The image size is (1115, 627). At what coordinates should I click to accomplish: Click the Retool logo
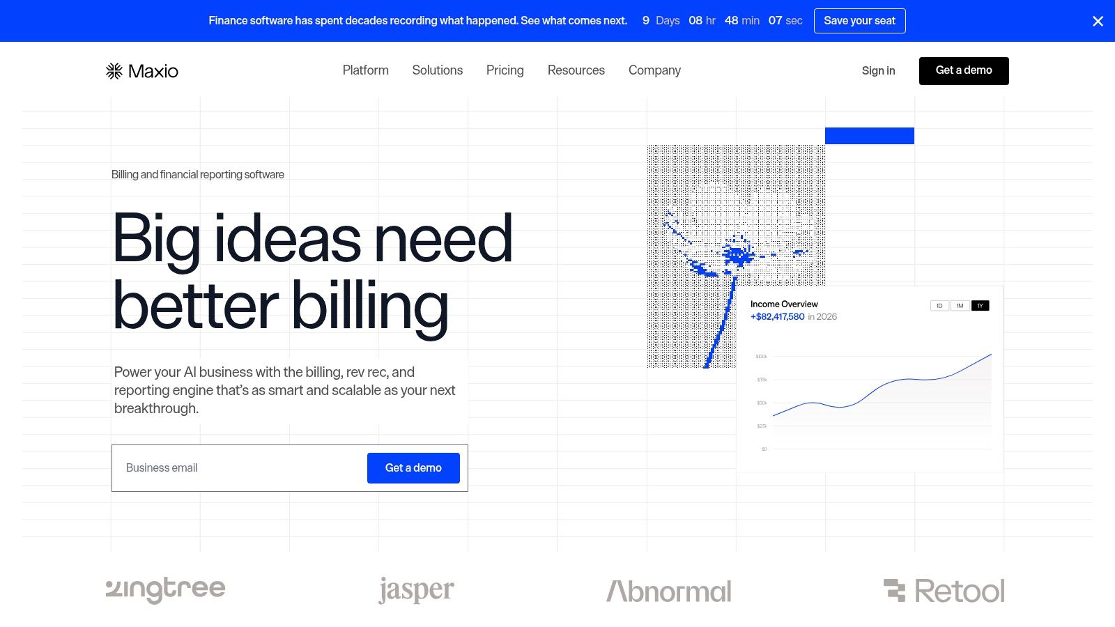click(x=944, y=591)
